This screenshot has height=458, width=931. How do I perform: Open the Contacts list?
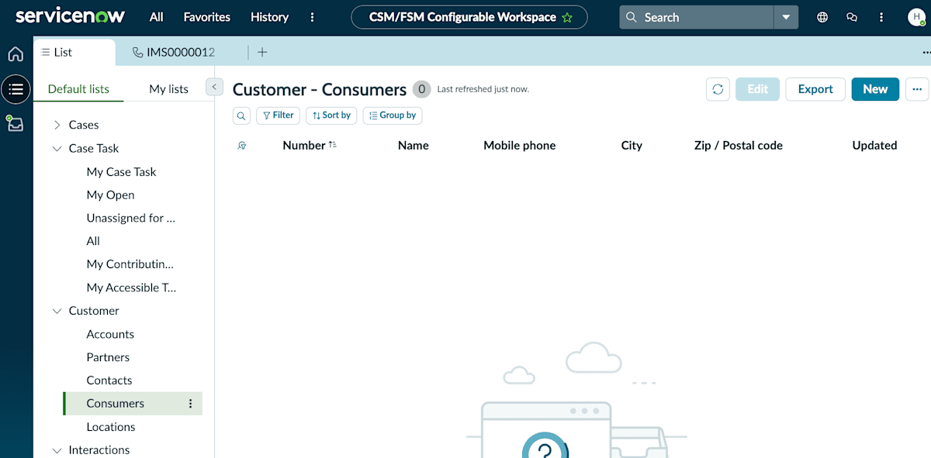(x=109, y=381)
